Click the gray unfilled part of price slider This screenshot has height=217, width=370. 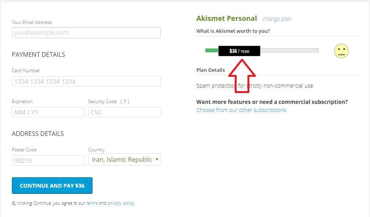click(289, 51)
